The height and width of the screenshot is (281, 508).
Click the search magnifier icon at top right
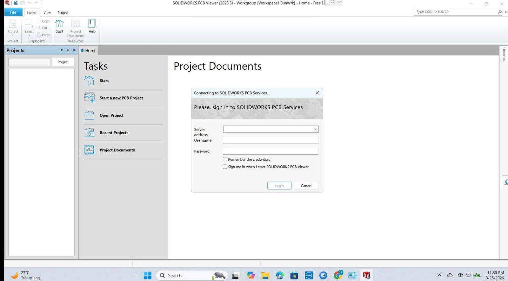499,12
